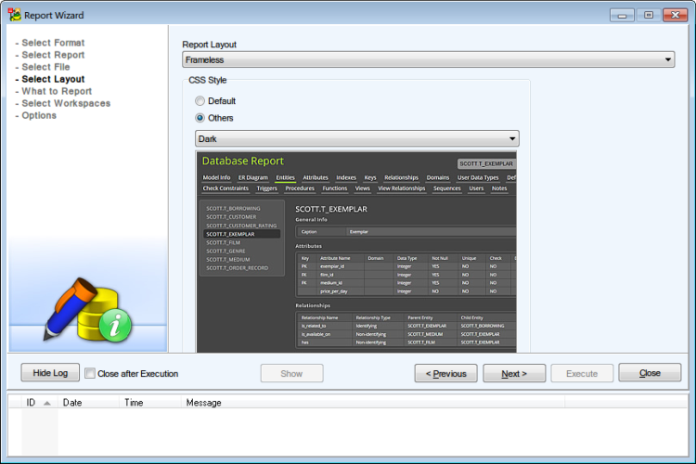Click the Previous button
696x464 pixels.
click(x=445, y=373)
